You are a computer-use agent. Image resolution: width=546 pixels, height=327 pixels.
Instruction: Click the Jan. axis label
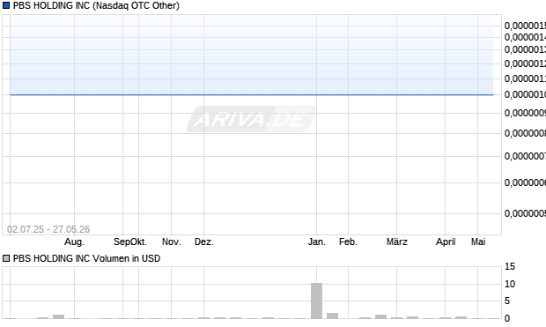pyautogui.click(x=316, y=242)
